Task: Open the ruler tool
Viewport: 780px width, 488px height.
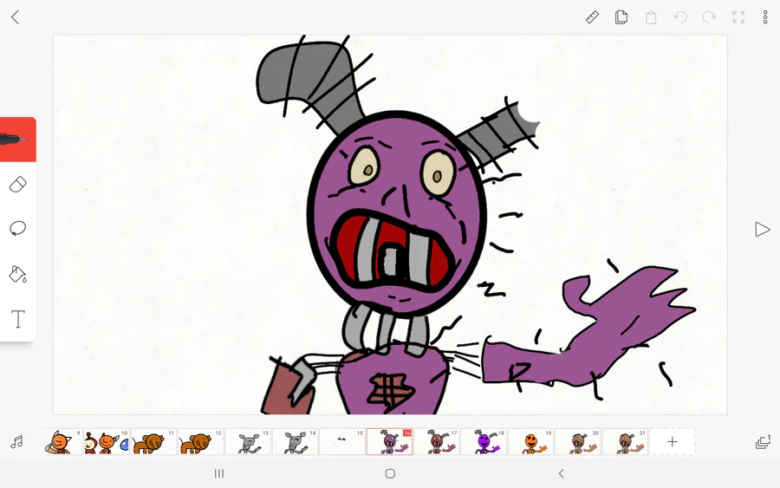Action: coord(592,17)
